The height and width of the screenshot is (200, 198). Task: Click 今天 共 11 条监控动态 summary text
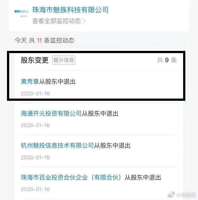44,40
